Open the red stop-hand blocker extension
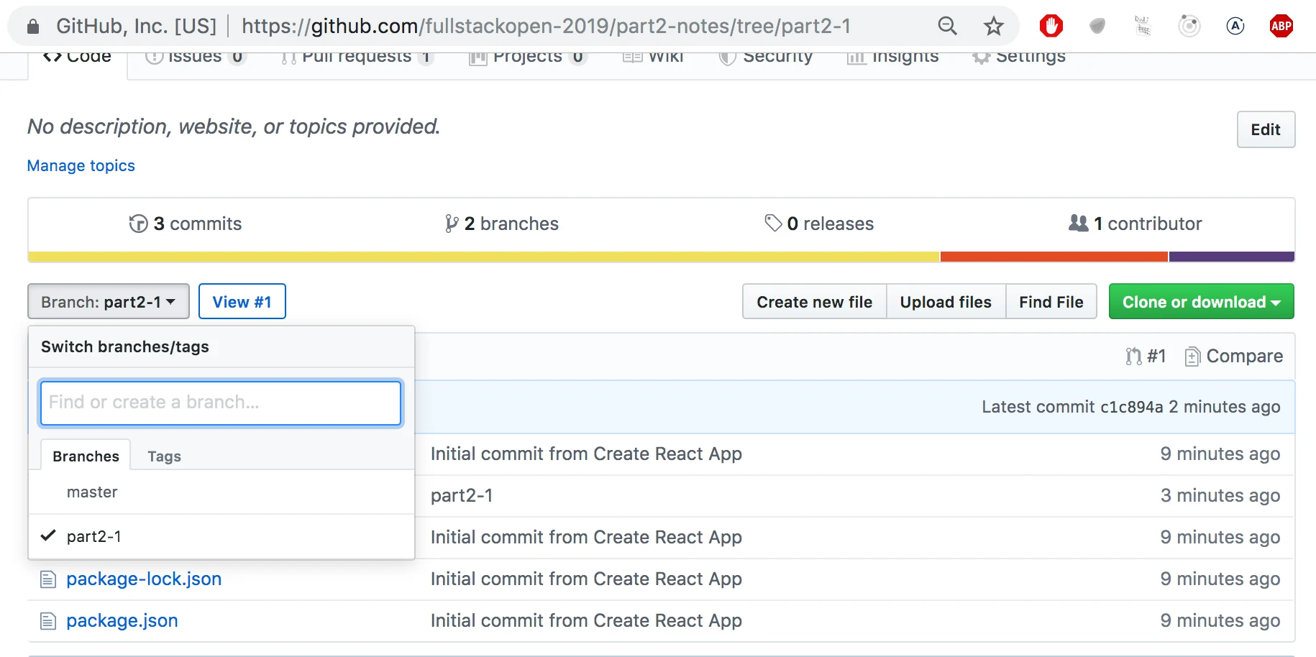This screenshot has height=657, width=1316. coord(1051,26)
